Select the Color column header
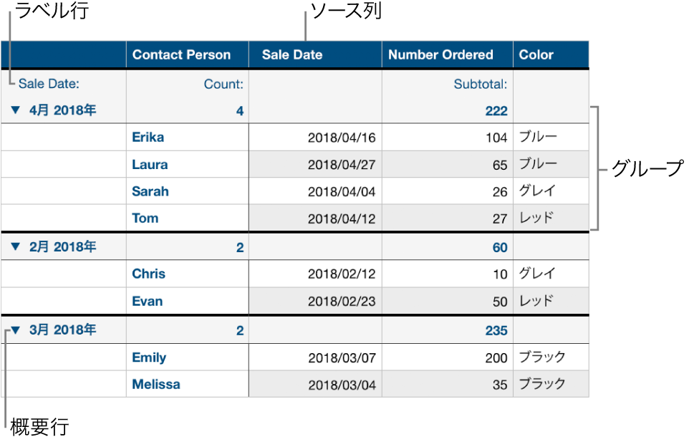The width and height of the screenshot is (694, 442). coord(536,54)
